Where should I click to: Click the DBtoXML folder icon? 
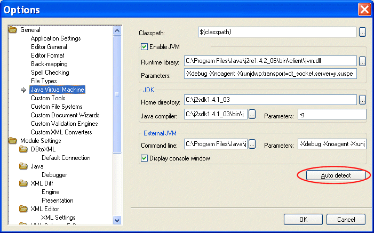[x=23, y=149]
